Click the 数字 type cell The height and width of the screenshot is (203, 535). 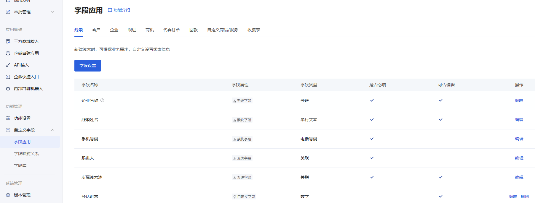[x=305, y=196]
